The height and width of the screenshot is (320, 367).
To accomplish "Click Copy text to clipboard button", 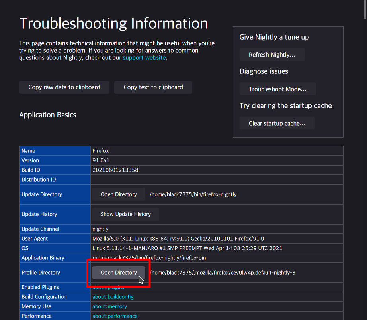I will pos(153,87).
